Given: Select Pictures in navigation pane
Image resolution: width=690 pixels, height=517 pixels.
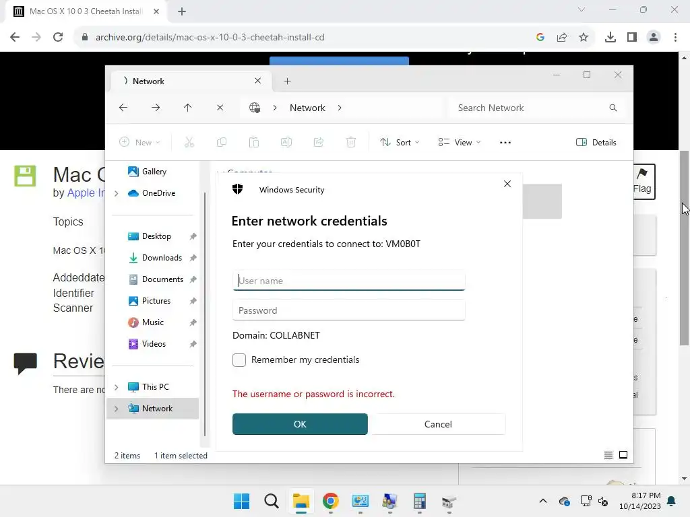Looking at the screenshot, I should point(156,301).
